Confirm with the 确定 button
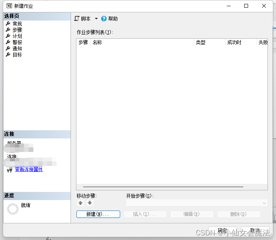The width and height of the screenshot is (276, 240). (x=223, y=230)
